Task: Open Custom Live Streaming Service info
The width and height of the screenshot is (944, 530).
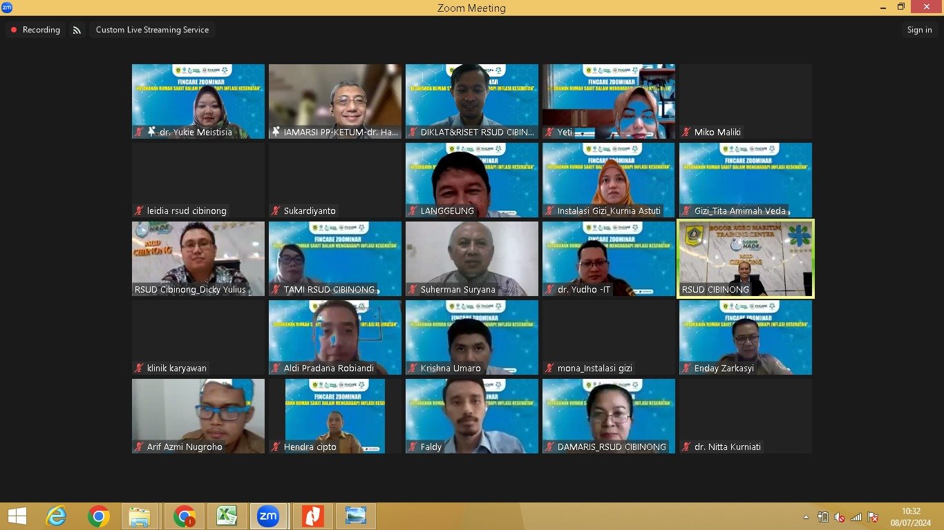Action: (152, 30)
